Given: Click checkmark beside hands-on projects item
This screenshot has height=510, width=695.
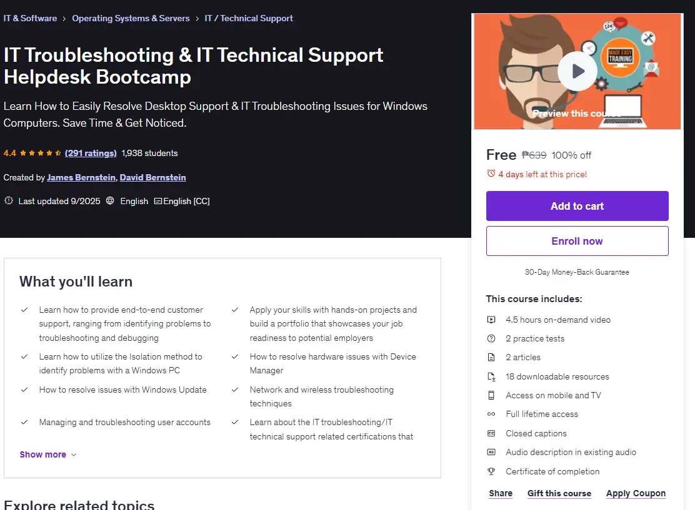Looking at the screenshot, I should [x=235, y=310].
